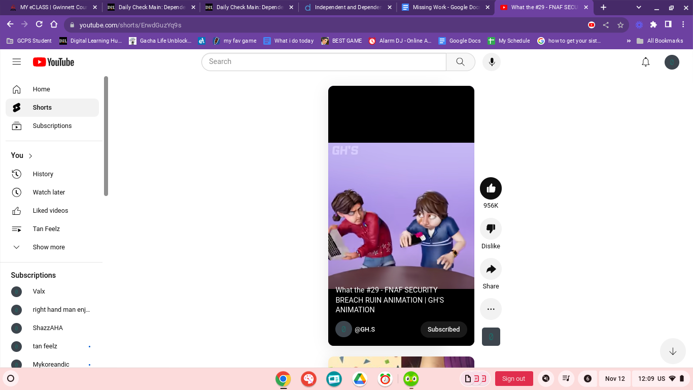
Task: Share this page from address bar
Action: 606,25
